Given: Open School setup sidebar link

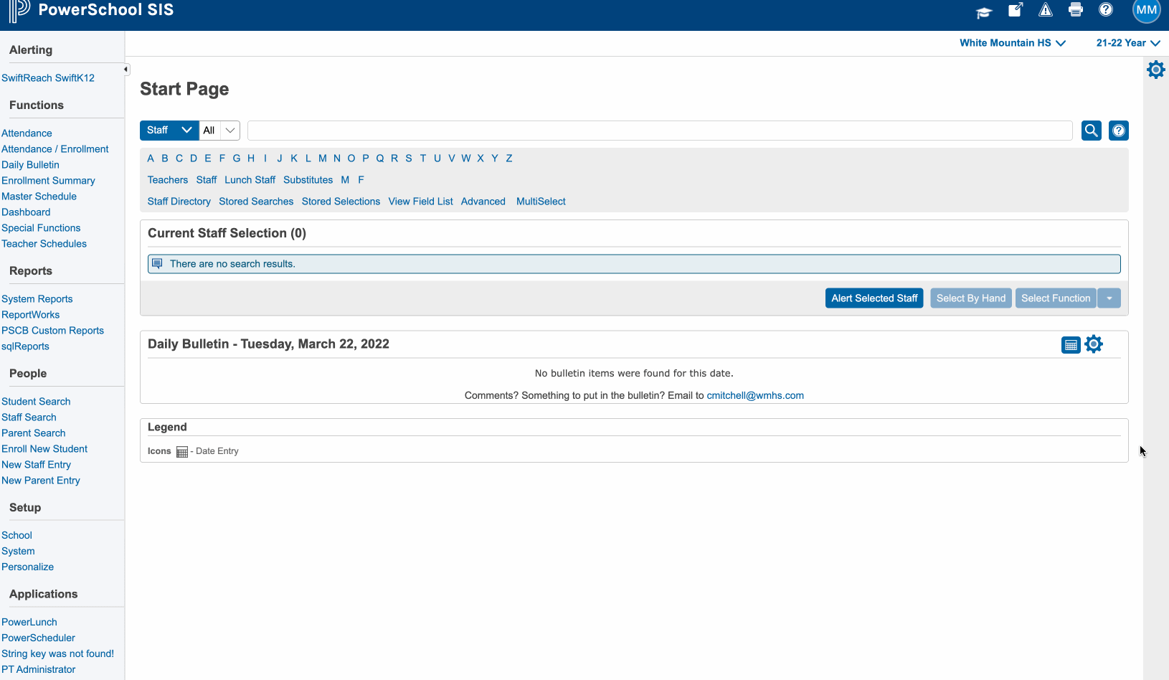Looking at the screenshot, I should (x=16, y=536).
